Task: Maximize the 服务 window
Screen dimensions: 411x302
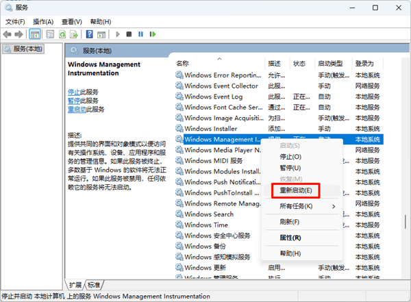Action: (375, 8)
